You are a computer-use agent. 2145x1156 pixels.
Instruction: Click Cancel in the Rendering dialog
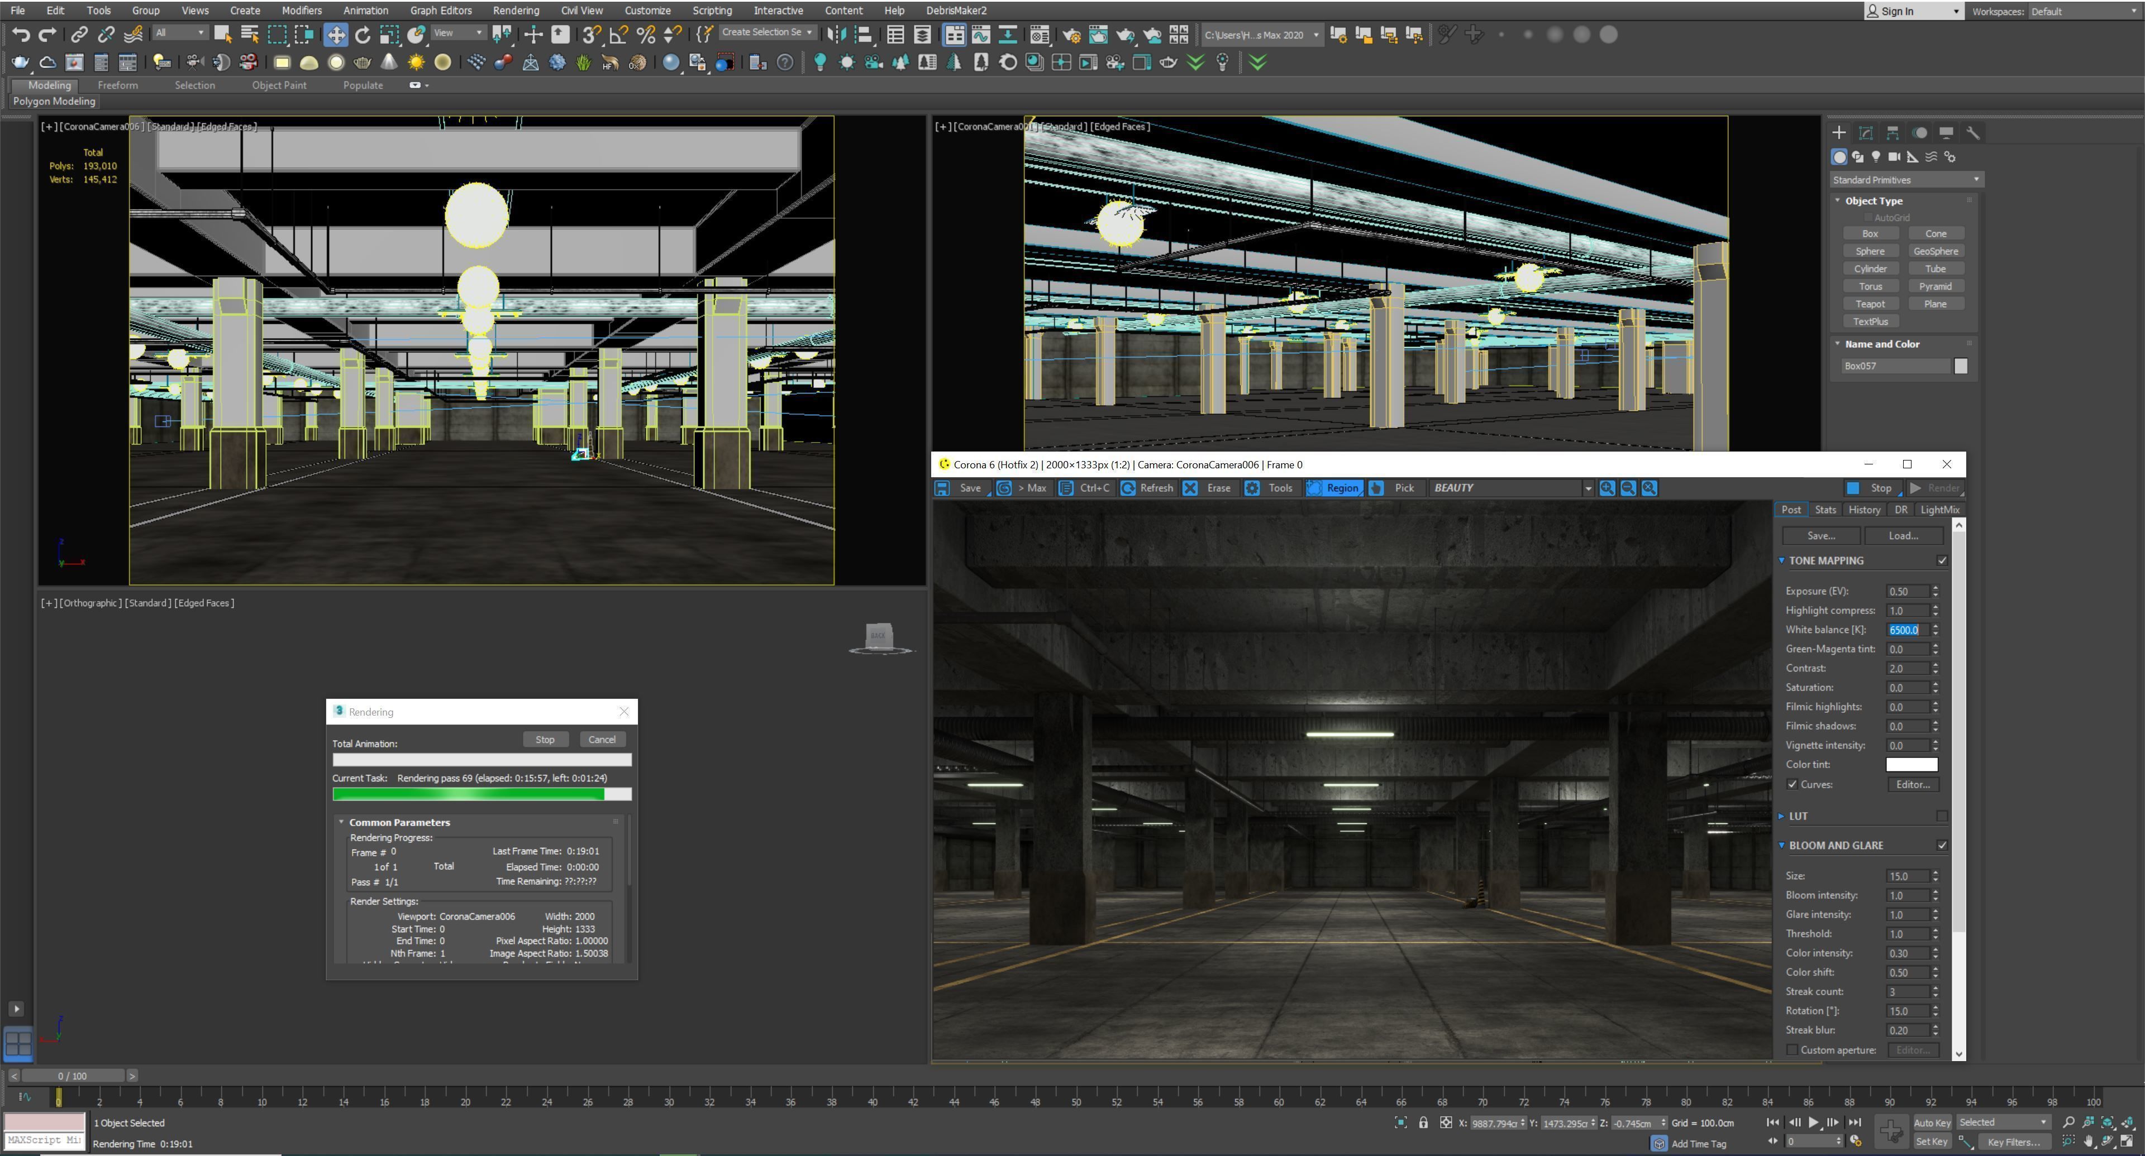pyautogui.click(x=601, y=740)
